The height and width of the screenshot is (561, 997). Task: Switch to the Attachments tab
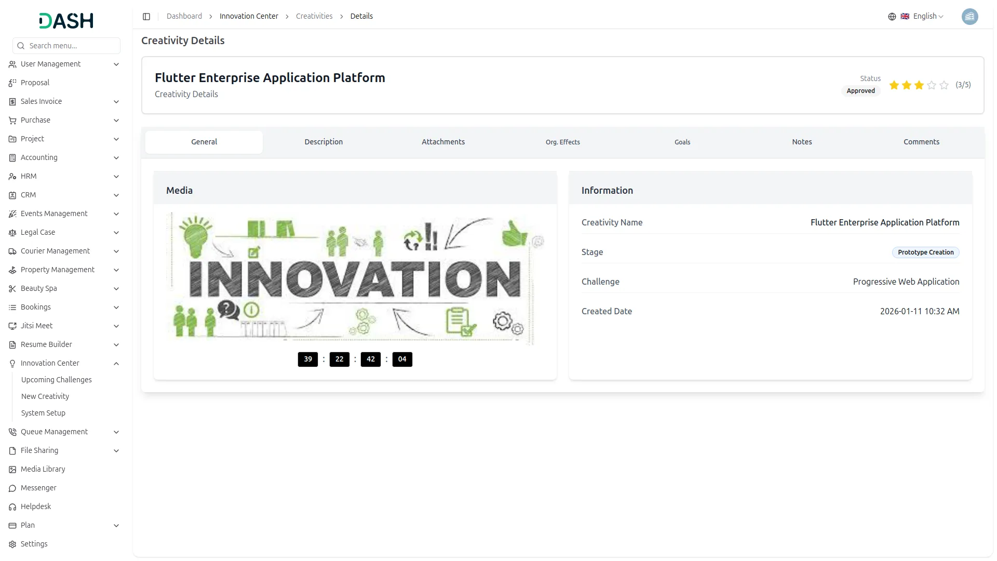tap(443, 141)
